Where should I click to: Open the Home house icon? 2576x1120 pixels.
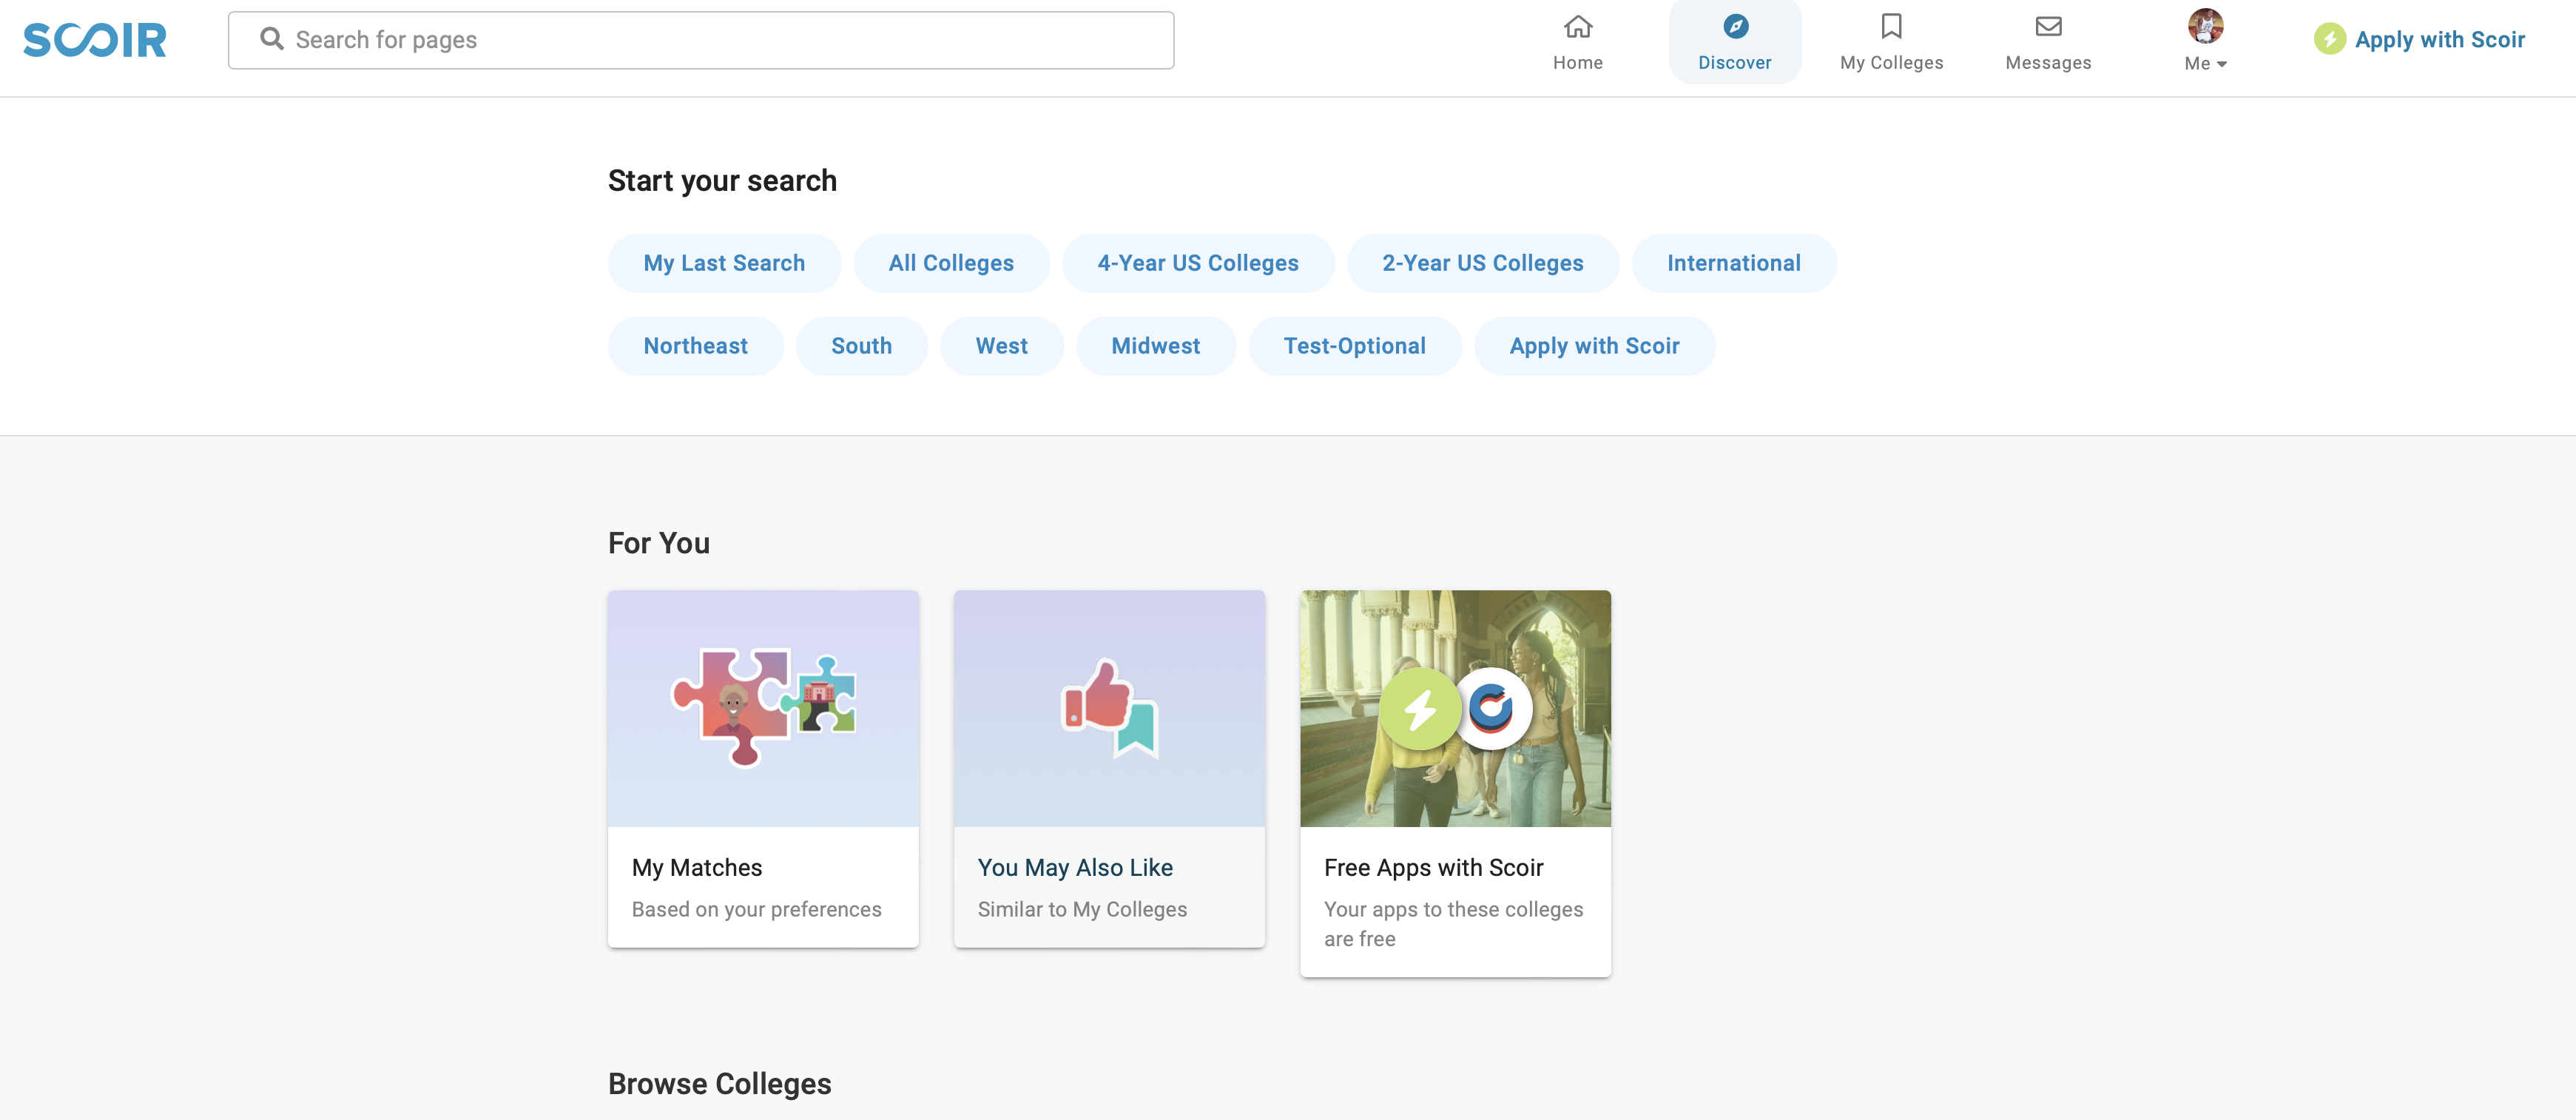[1578, 26]
